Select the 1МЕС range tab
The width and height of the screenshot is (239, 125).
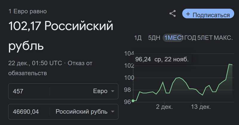(x=173, y=38)
